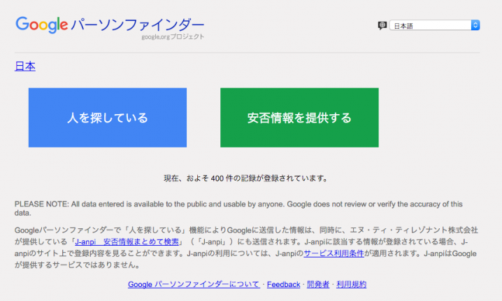Open the J-anpi 安否情報まとめて検索 link
This screenshot has width=502, height=301.
(x=127, y=241)
